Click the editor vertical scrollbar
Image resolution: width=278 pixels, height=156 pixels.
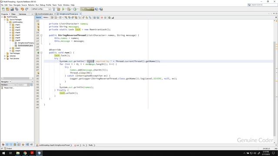pyautogui.click(x=275, y=88)
